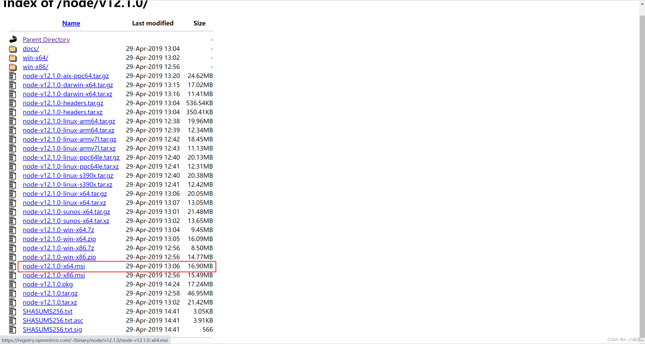Viewport: 645px width, 344px height.
Task: Download node-v12.1.0-aix-ppc64.tar.gz
Action: coord(66,76)
